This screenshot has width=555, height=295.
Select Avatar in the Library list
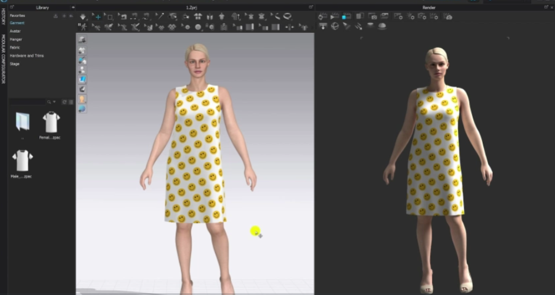coord(15,30)
